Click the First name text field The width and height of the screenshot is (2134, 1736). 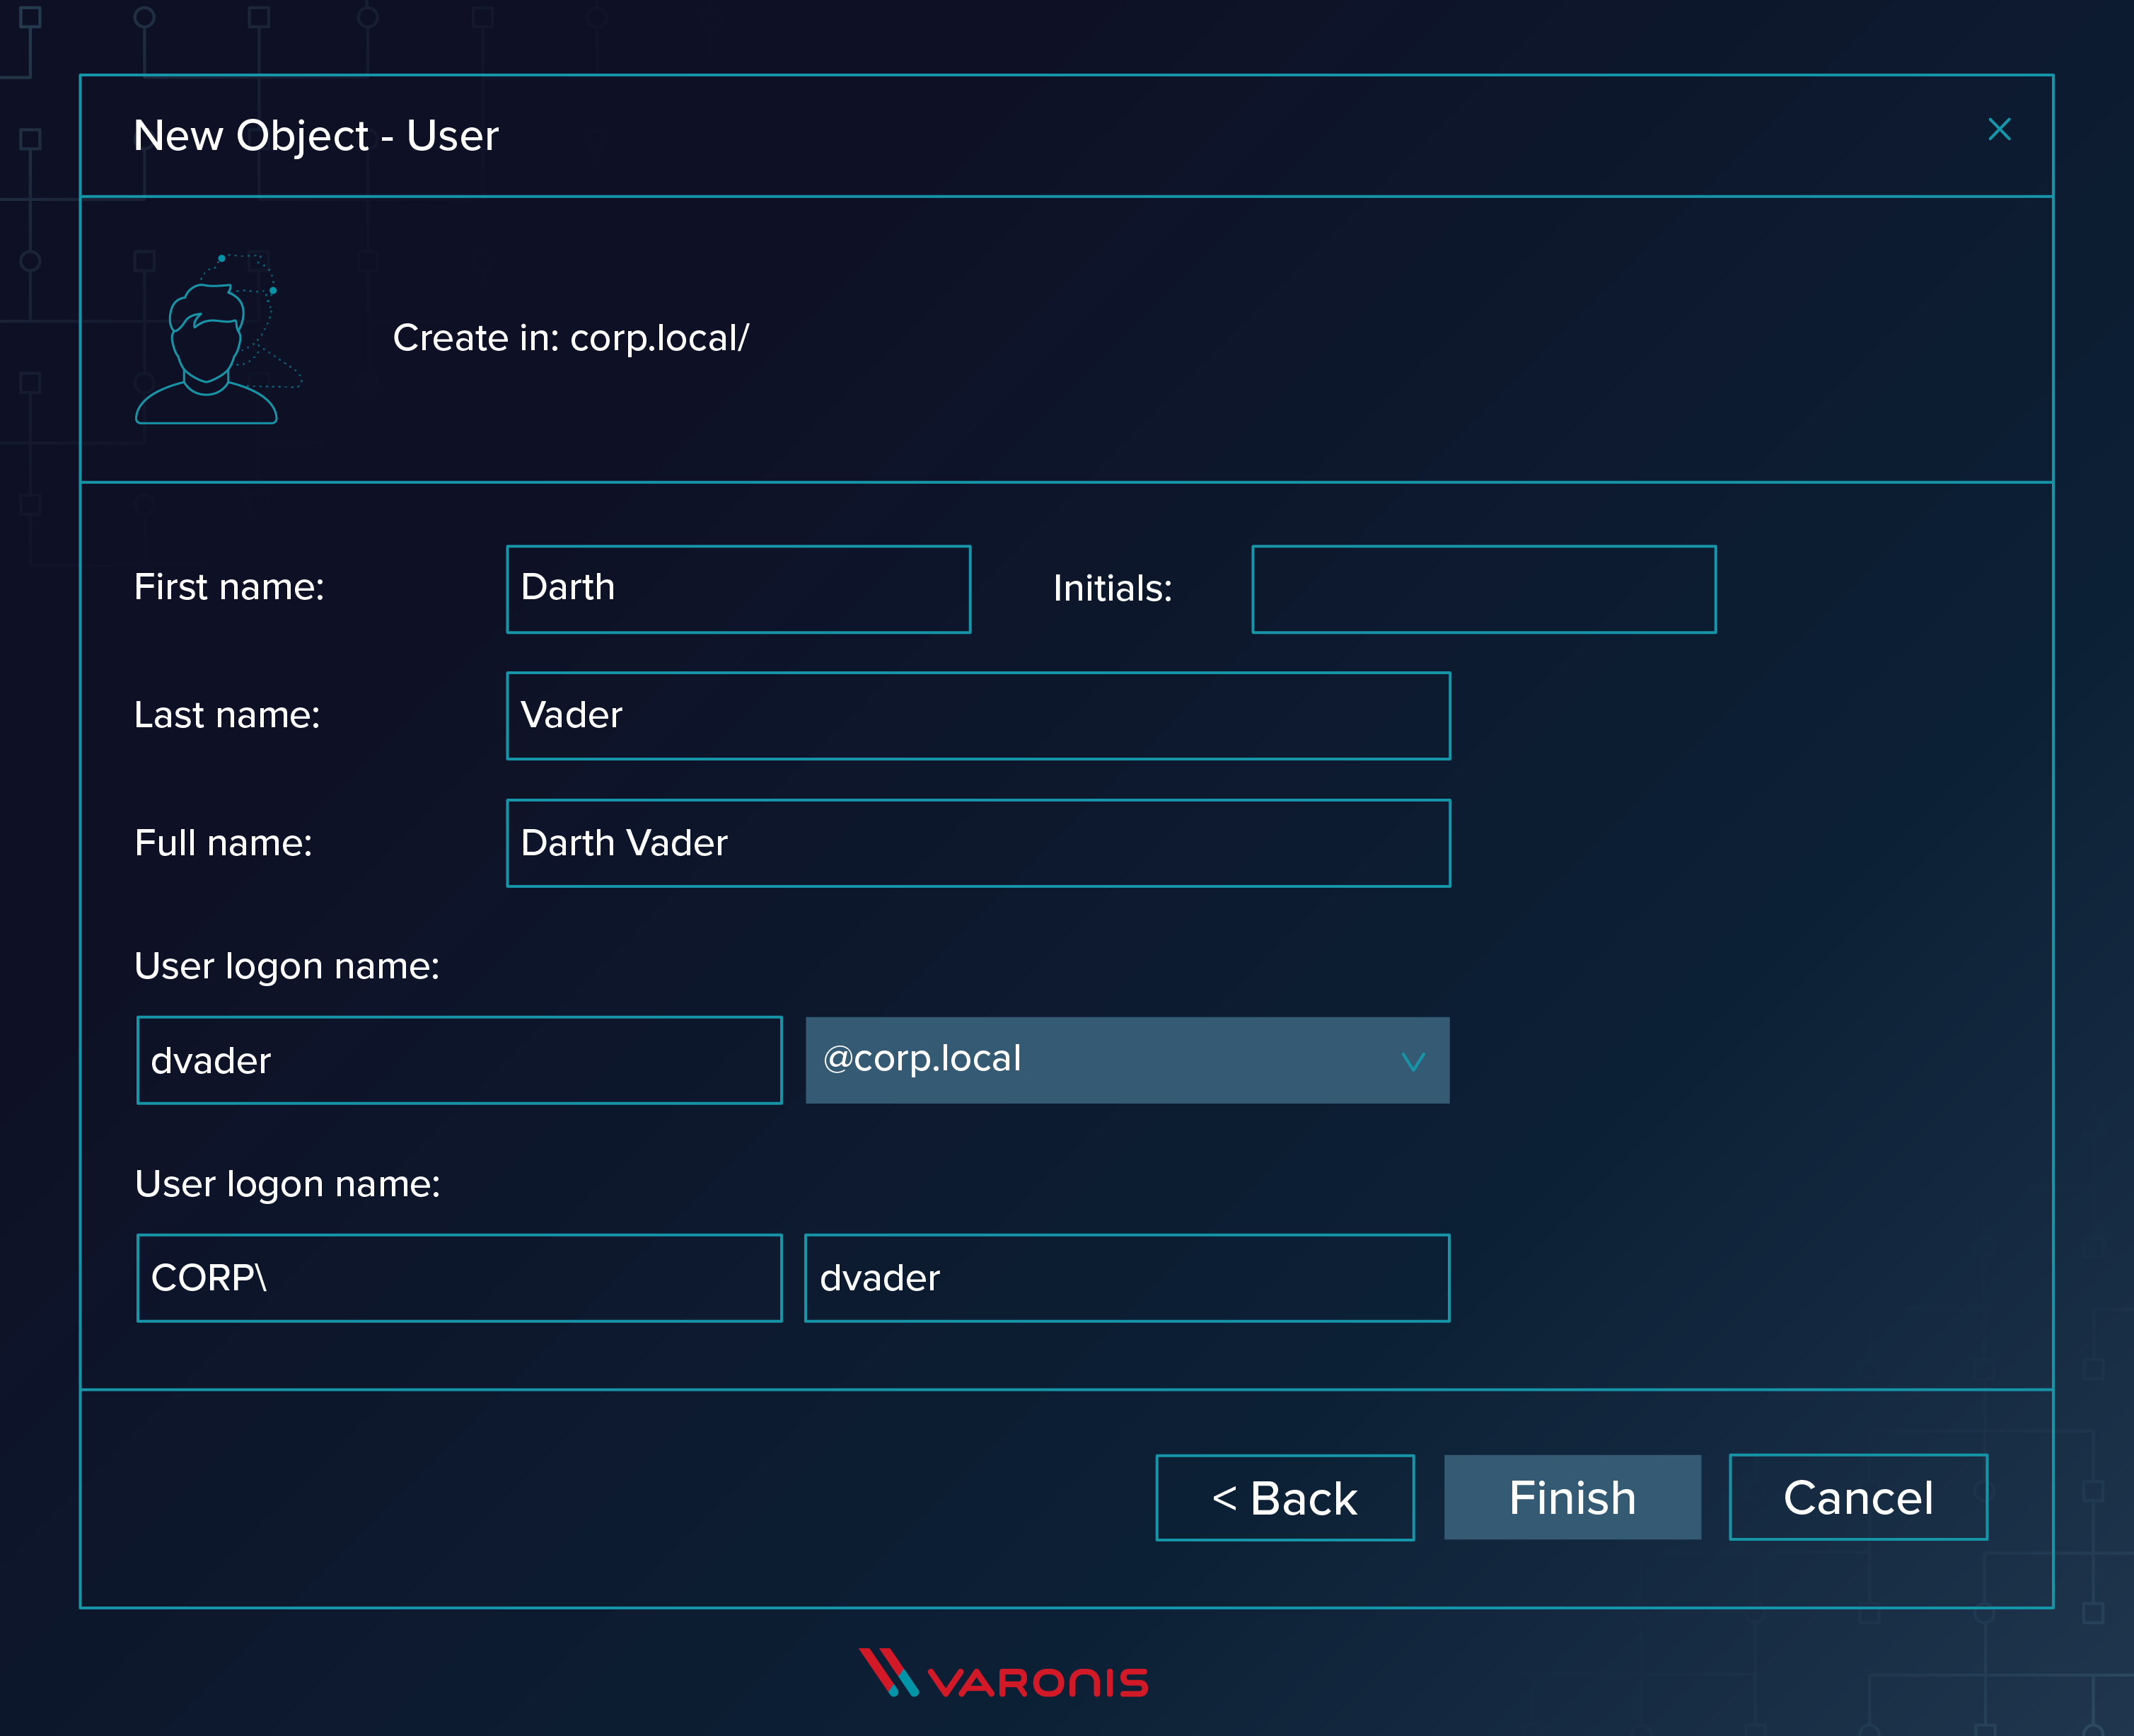click(737, 588)
